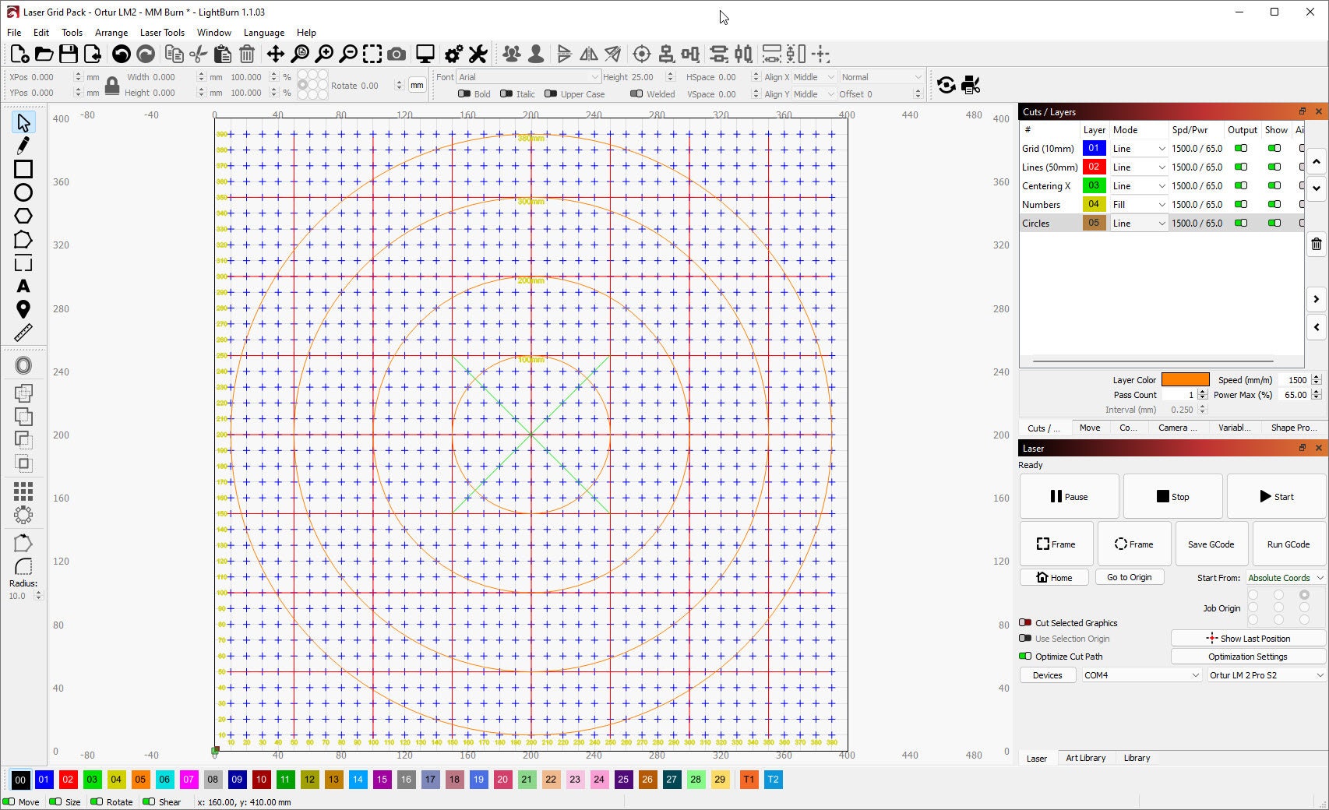This screenshot has width=1329, height=810.
Task: Click the Capture camera image icon
Action: tap(397, 54)
